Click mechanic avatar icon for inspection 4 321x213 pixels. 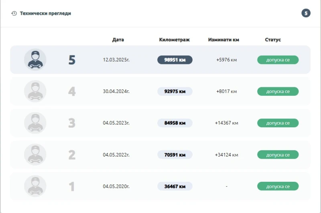(35, 91)
